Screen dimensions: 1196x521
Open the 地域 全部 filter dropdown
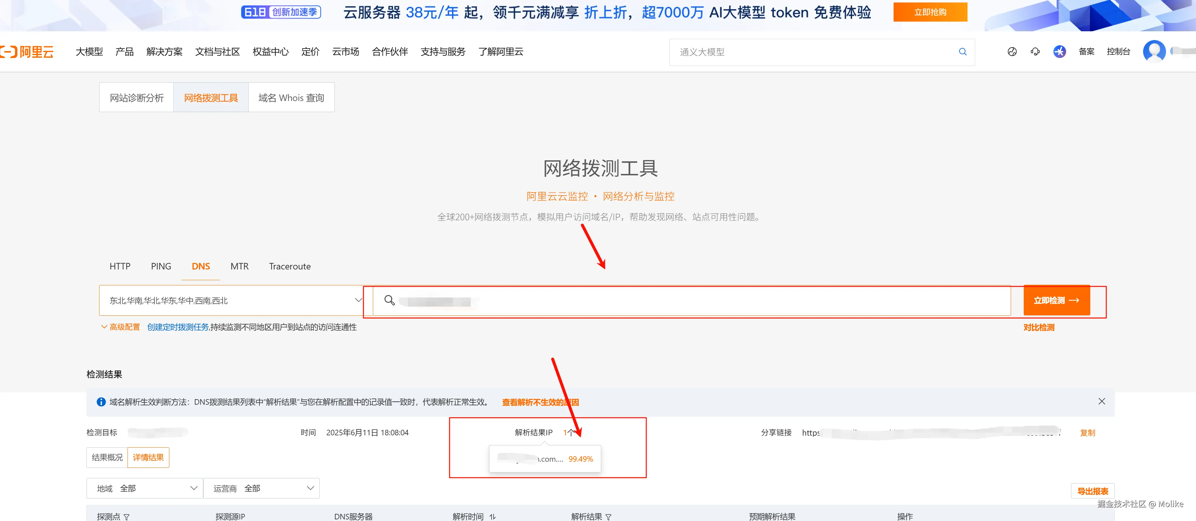pos(145,488)
